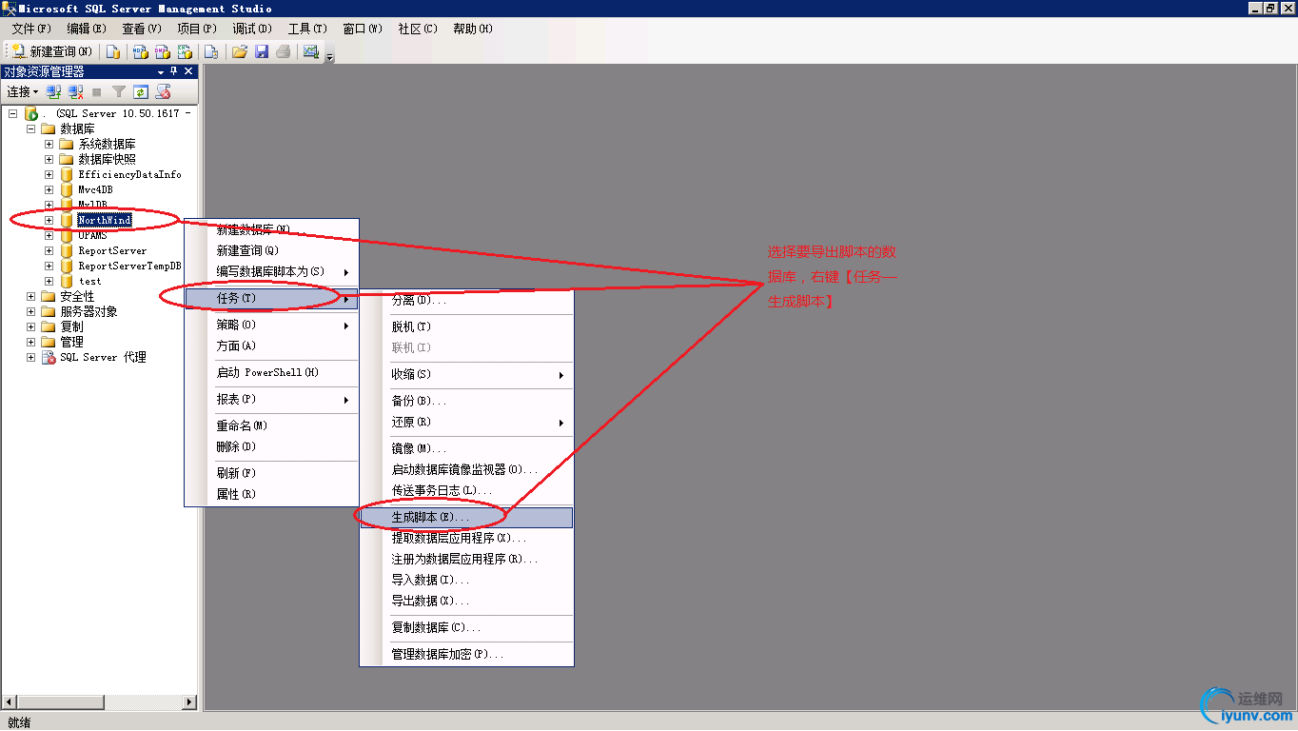The height and width of the screenshot is (731, 1298).
Task: Click the Save floppy disk icon
Action: [262, 51]
